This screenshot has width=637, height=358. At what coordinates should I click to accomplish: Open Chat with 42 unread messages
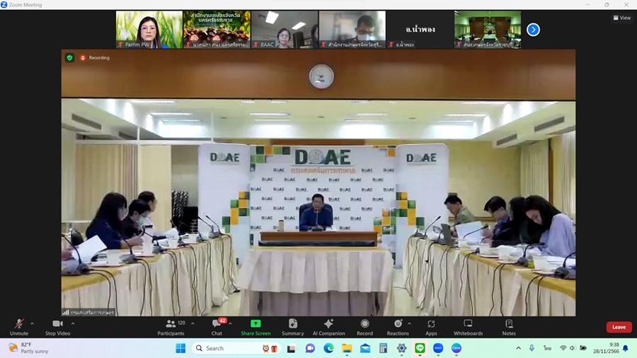217,327
